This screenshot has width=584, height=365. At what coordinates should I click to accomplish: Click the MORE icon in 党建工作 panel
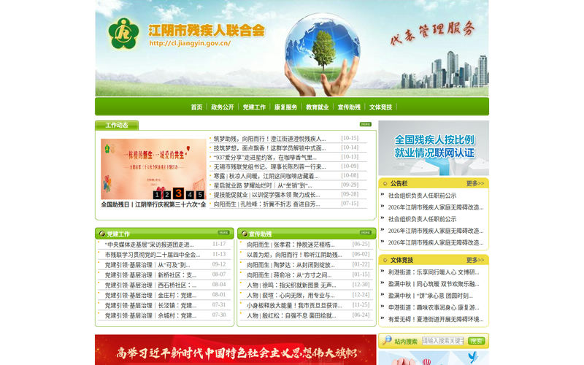223,232
